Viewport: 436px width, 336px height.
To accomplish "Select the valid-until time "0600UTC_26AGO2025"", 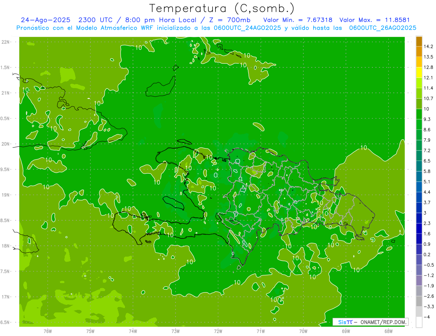I will click(382, 28).
